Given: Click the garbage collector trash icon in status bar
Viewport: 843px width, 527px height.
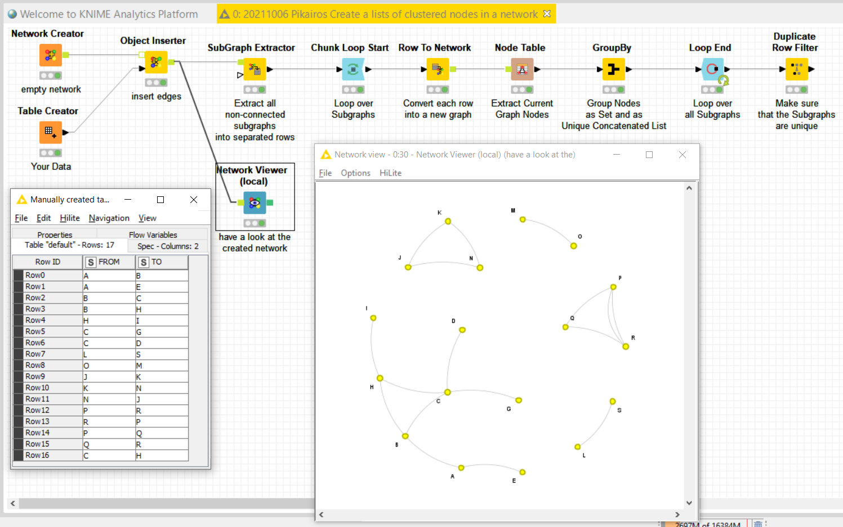Looking at the screenshot, I should 758,524.
